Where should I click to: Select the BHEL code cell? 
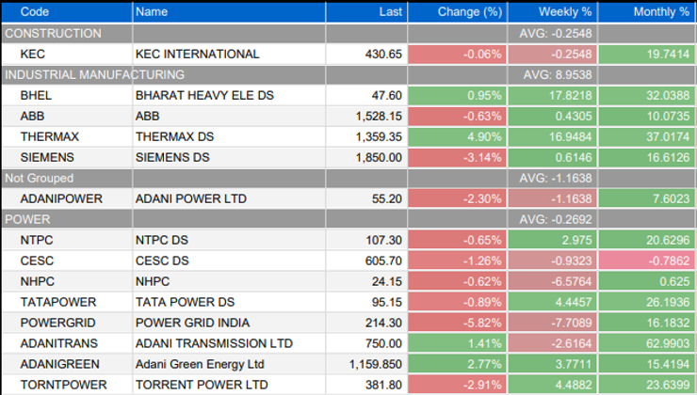67,95
